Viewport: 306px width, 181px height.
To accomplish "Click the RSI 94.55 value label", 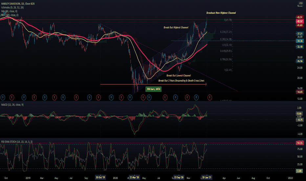I will point(299,143).
